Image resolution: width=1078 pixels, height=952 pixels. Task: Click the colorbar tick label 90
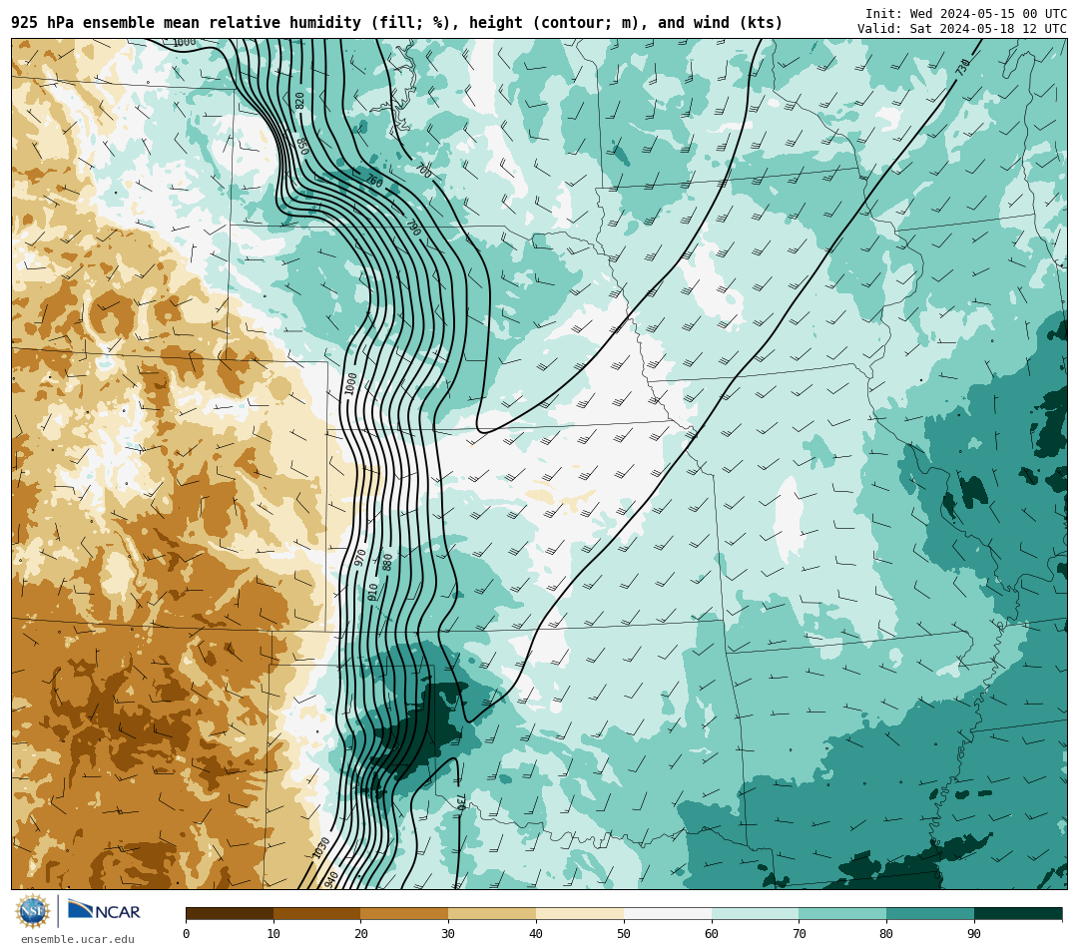click(x=974, y=933)
